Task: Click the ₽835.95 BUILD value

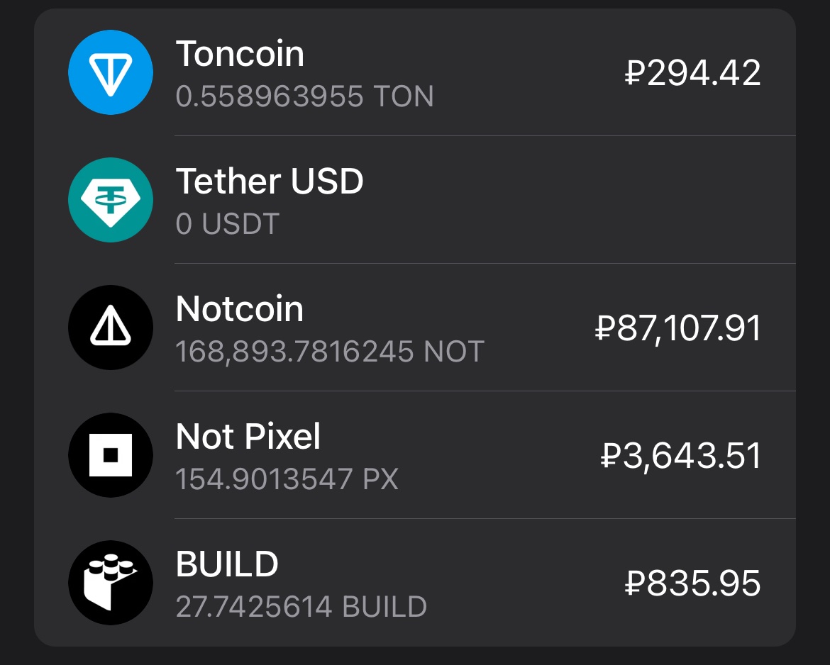Action: 692,583
